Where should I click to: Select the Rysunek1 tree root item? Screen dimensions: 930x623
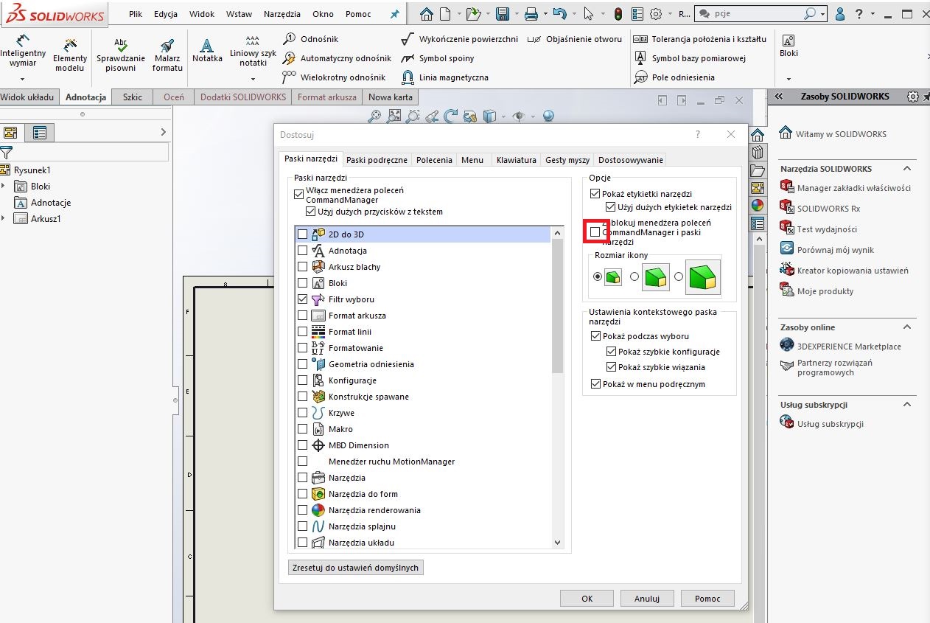pyautogui.click(x=26, y=170)
